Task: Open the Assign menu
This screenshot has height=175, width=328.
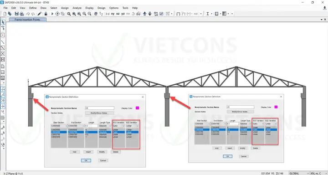Action: coord(65,8)
